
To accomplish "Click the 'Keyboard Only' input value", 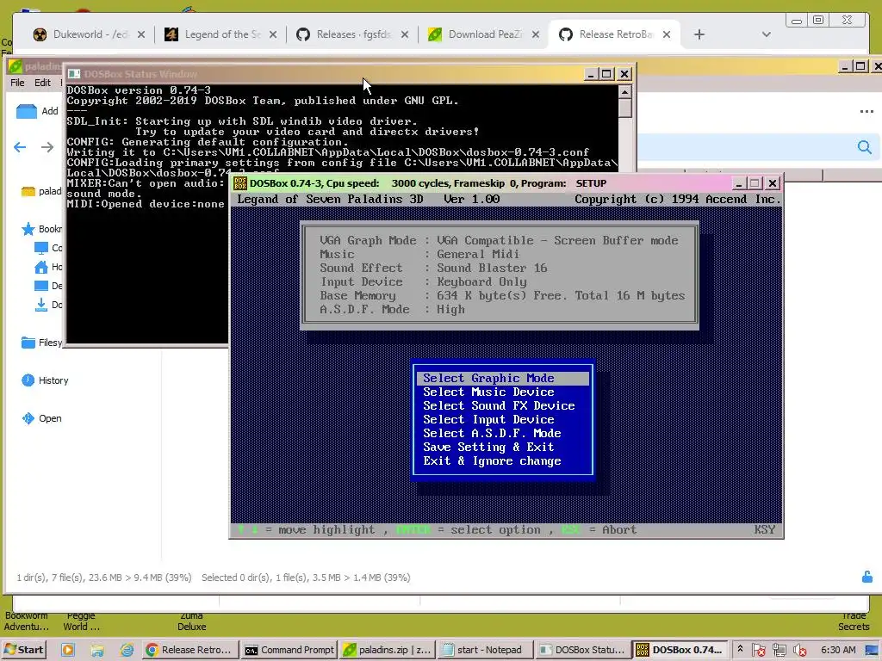I will tap(481, 281).
